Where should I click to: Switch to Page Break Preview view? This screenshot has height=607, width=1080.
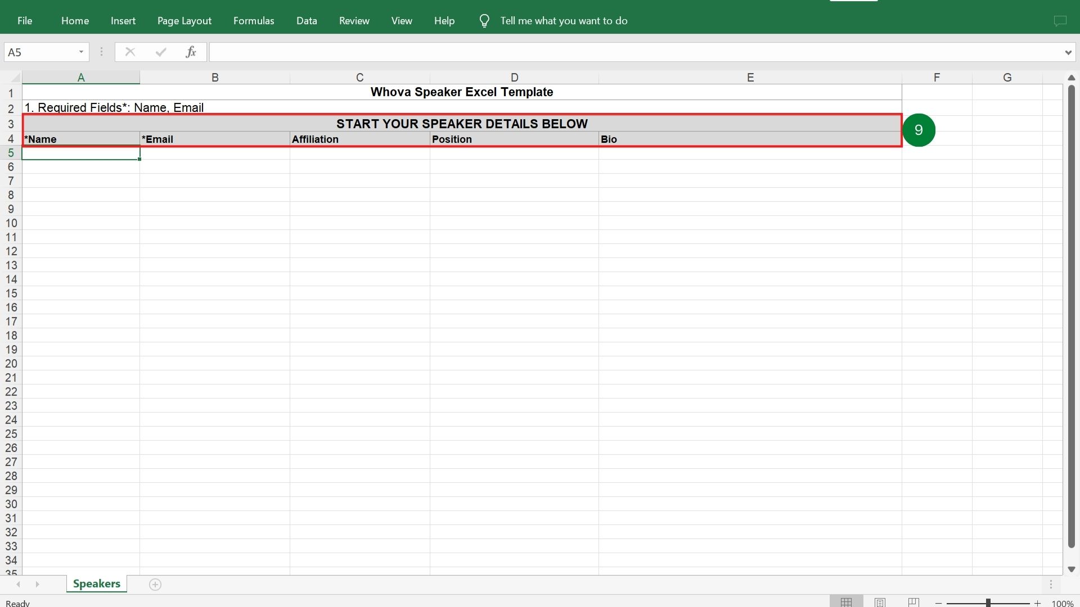913,602
